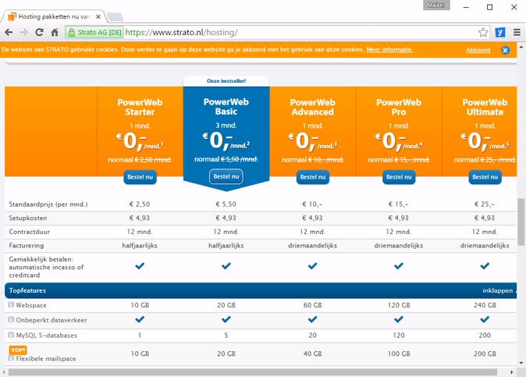The image size is (526, 377).
Task: Click the green Strato AG [DE] security badge
Action: point(95,33)
